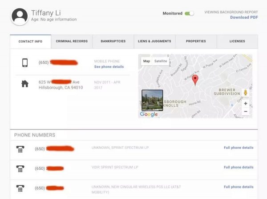267x199 pixels.
Task: Click the home address icon
Action: 25,83
